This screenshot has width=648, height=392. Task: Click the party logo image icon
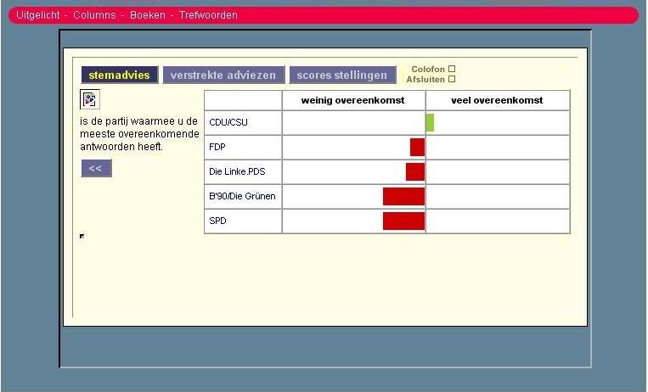tap(90, 99)
